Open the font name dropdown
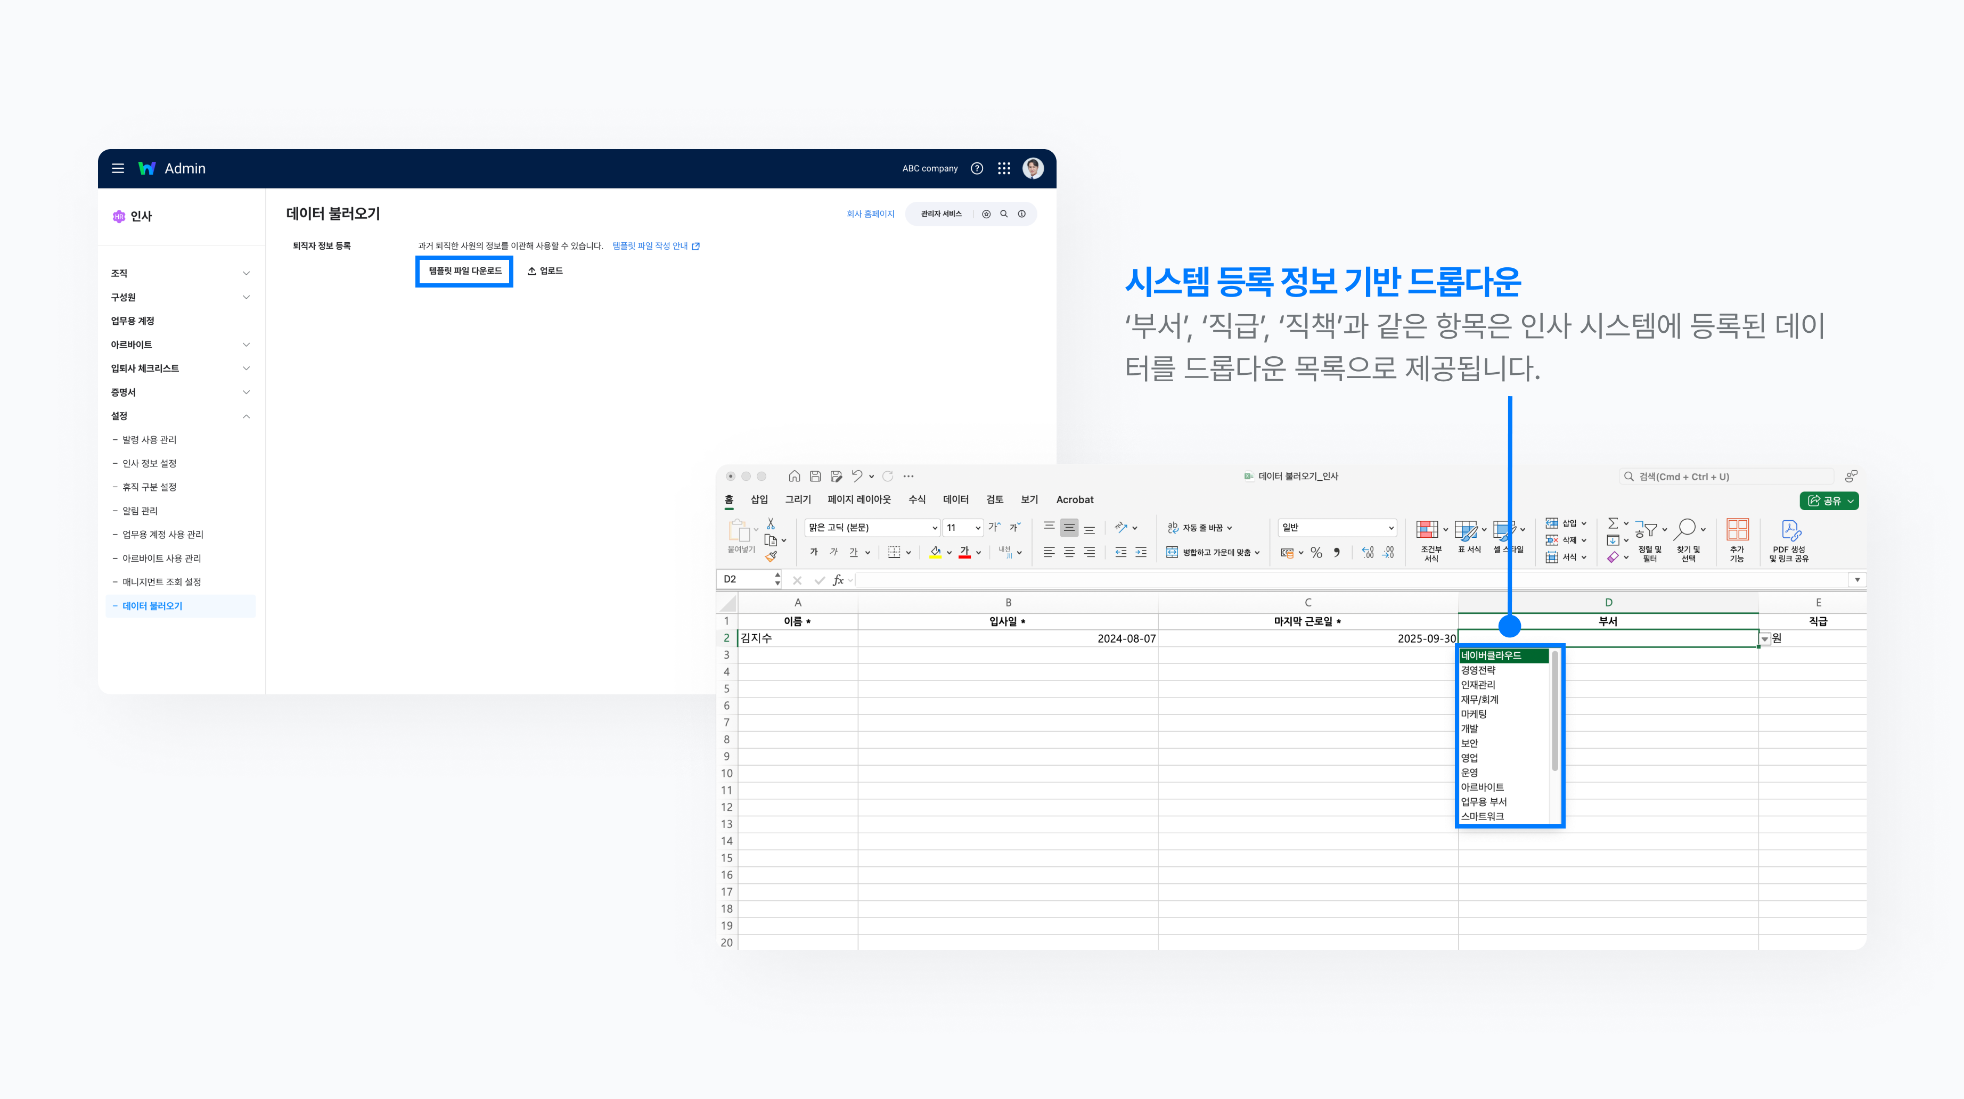1964x1099 pixels. point(935,527)
